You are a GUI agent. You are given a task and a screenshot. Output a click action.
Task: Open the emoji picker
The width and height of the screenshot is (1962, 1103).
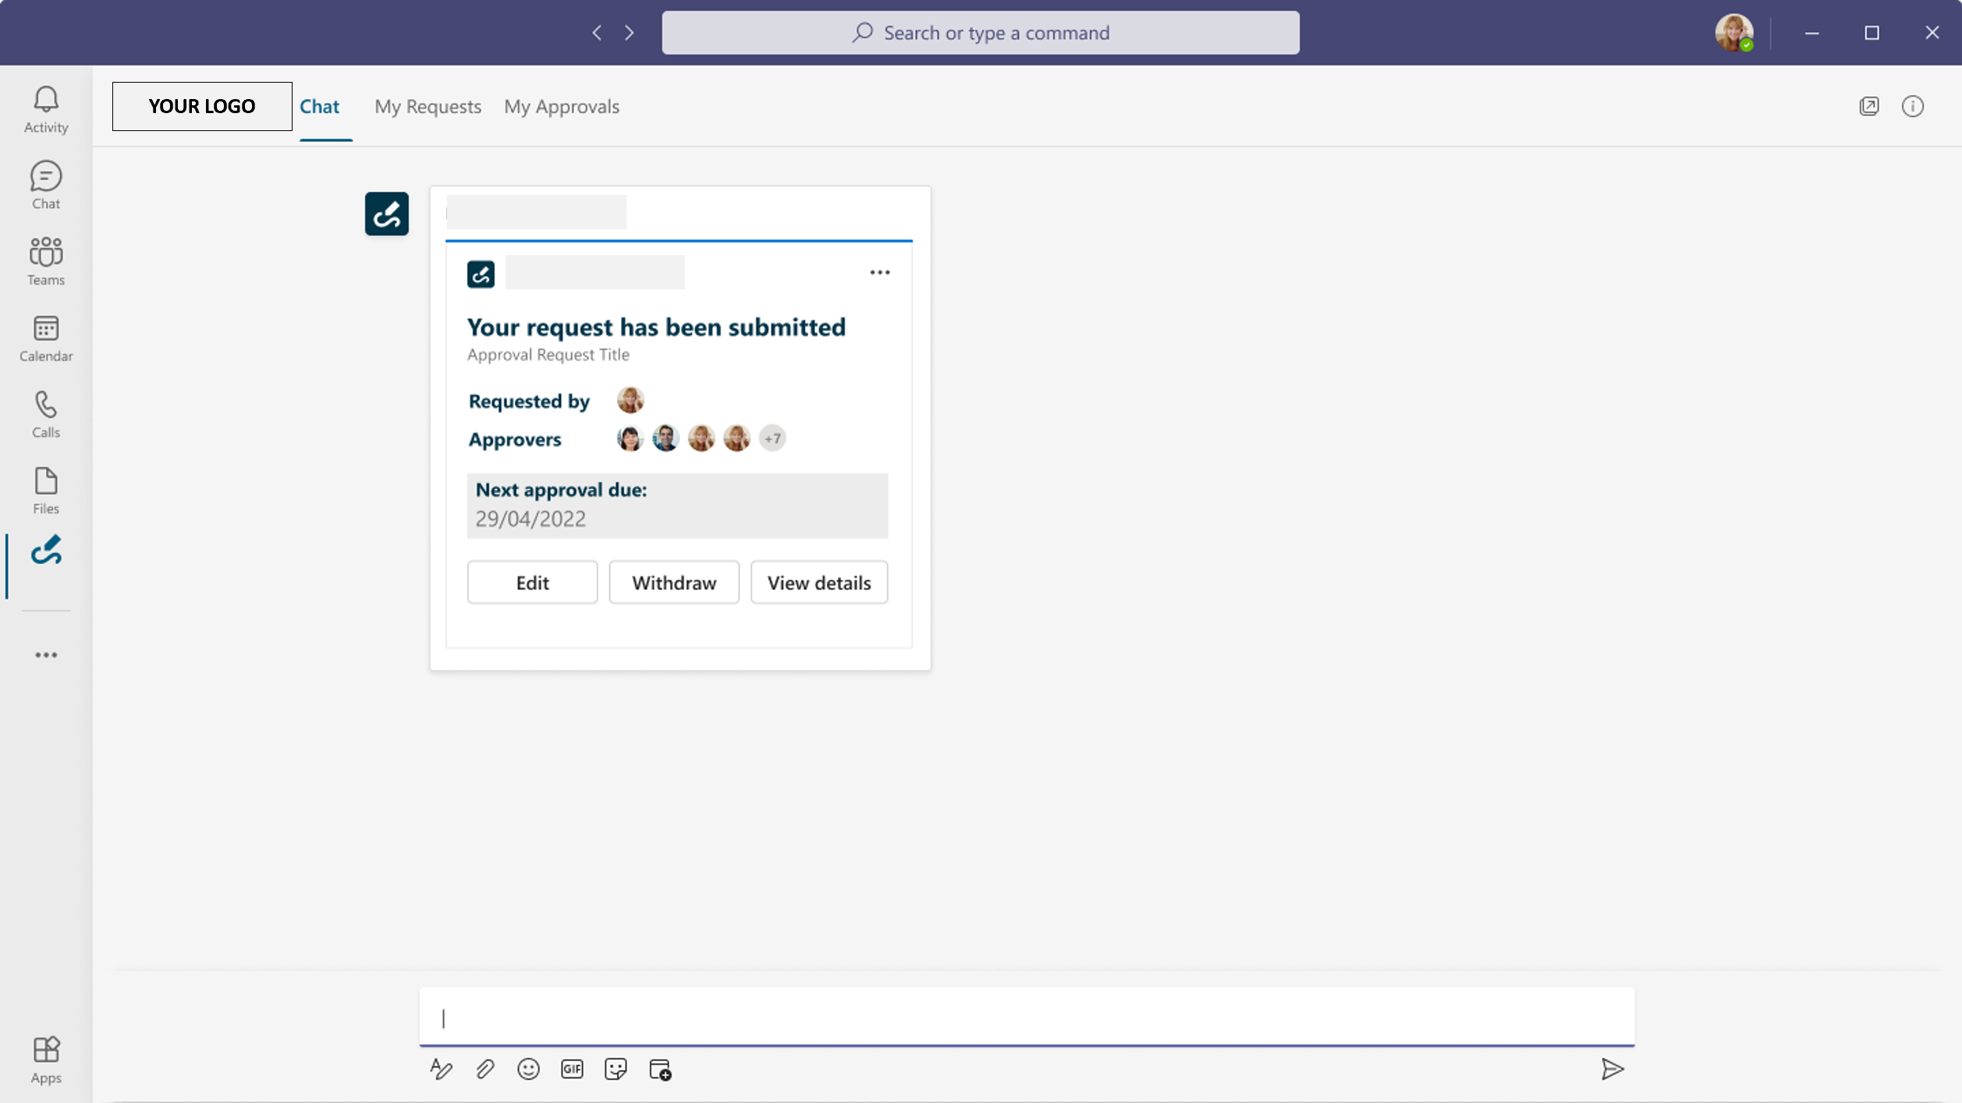pyautogui.click(x=528, y=1069)
